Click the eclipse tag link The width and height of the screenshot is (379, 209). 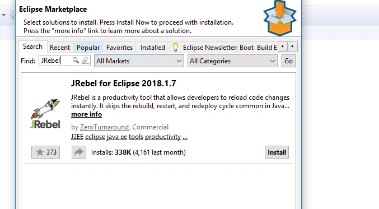tap(95, 137)
